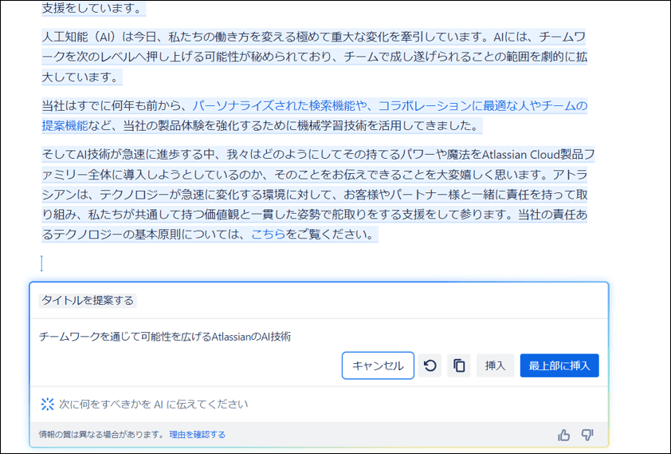Click the Atlassian AI sparkle icon
Screen dimensions: 671x454
(x=47, y=405)
